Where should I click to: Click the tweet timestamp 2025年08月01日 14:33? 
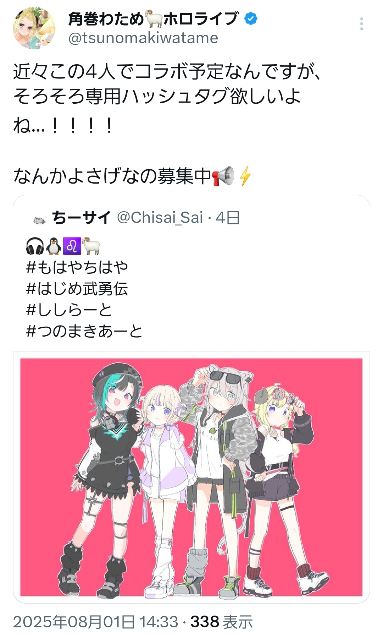click(96, 622)
